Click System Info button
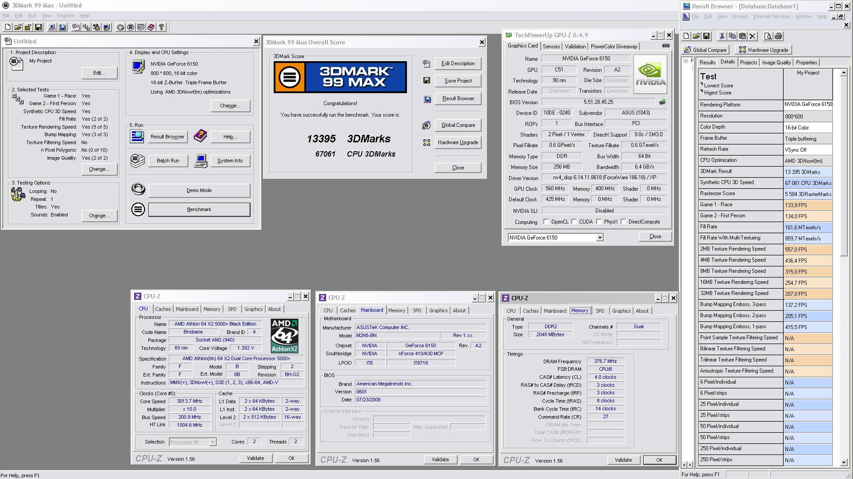The height and width of the screenshot is (479, 853). point(230,161)
